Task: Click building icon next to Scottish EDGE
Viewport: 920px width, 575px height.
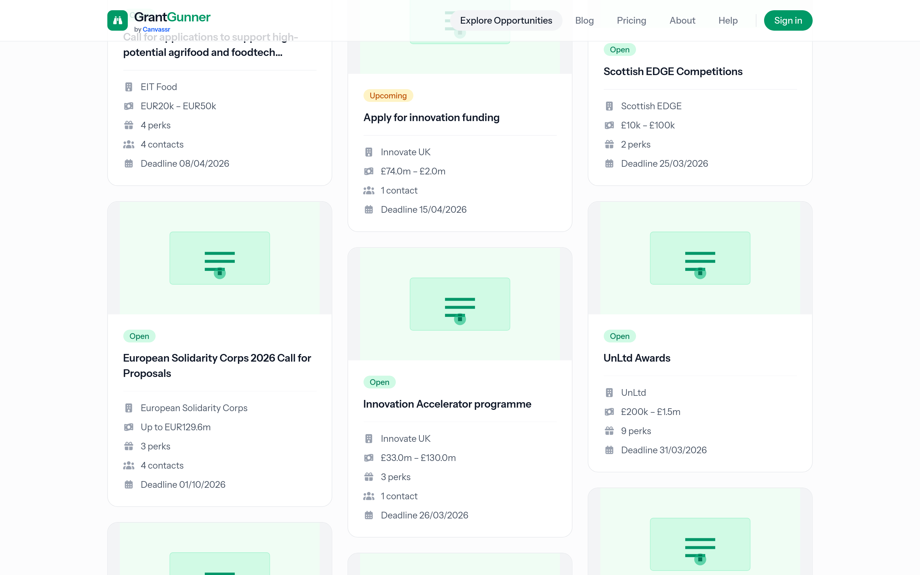Action: pyautogui.click(x=609, y=106)
